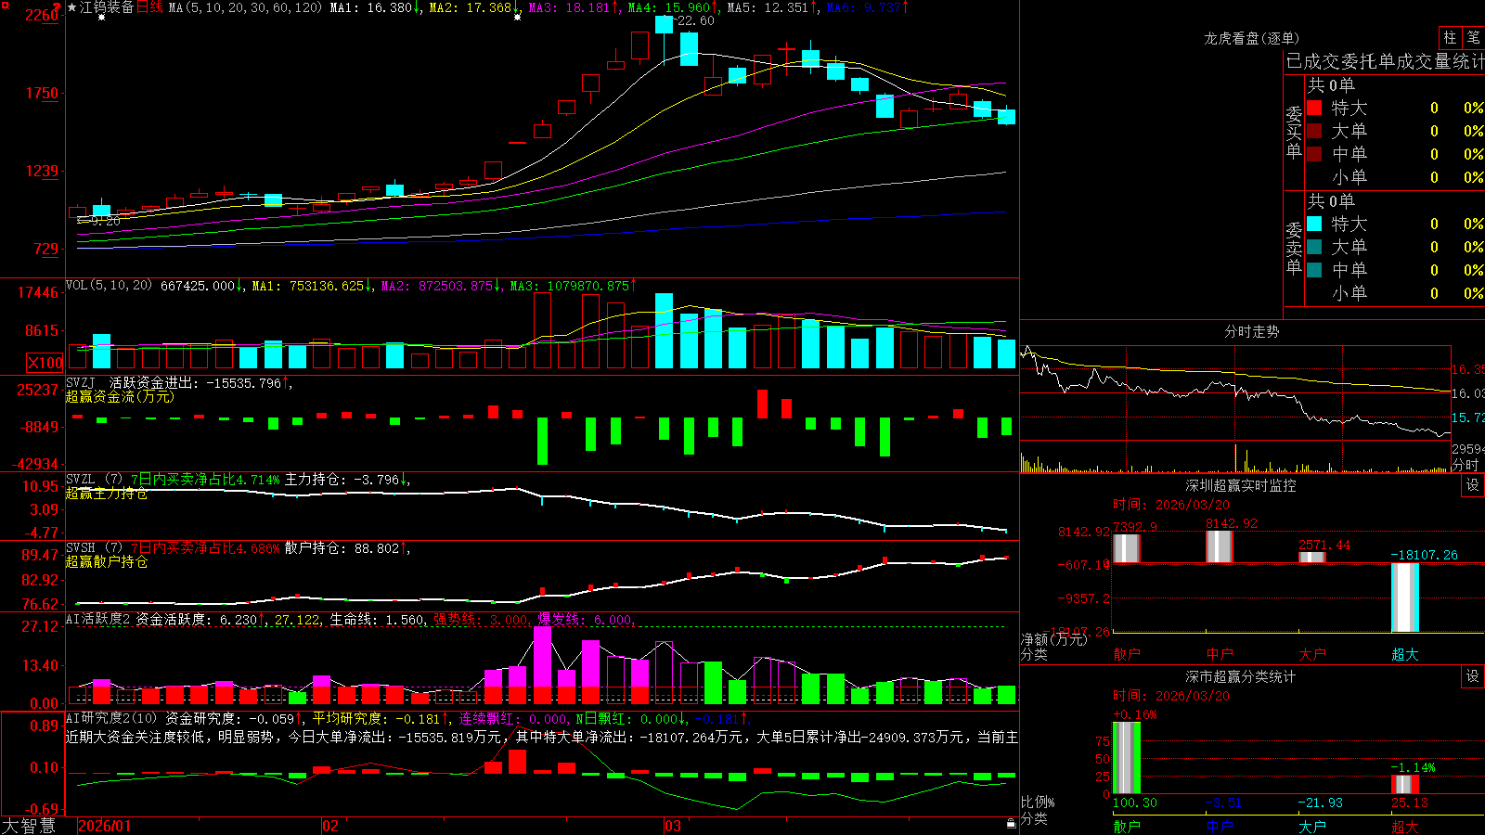Click the 散户 bar valued 7392.9
Image resolution: width=1485 pixels, height=835 pixels.
click(1126, 548)
